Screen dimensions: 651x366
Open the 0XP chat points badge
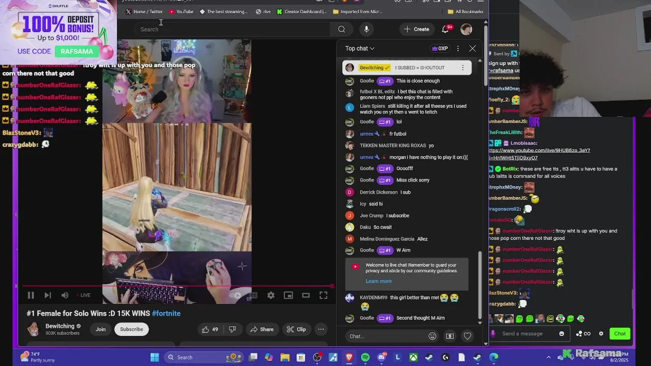click(x=440, y=48)
